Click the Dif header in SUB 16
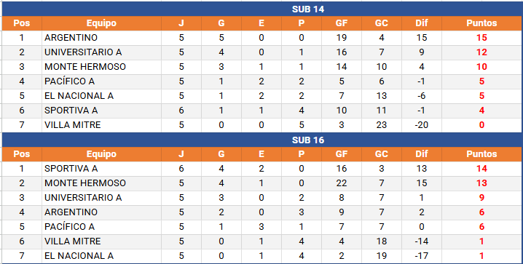This screenshot has width=523, height=264. (x=422, y=154)
